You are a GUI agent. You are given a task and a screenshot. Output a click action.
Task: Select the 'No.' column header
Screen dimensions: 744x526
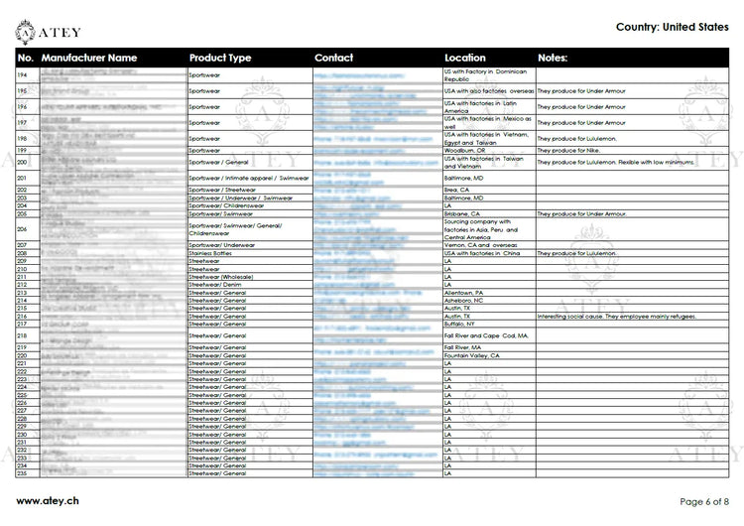(x=26, y=58)
